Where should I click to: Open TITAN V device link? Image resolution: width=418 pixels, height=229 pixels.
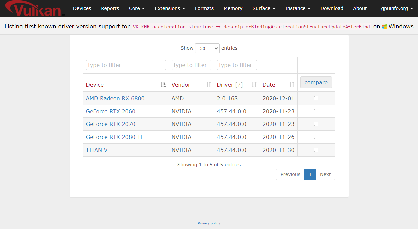97,150
